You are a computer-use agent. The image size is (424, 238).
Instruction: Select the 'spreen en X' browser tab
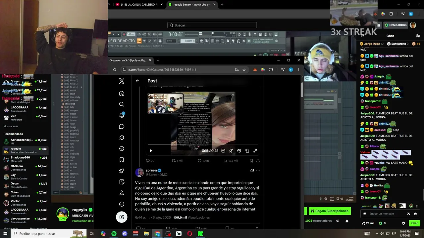tap(131, 60)
